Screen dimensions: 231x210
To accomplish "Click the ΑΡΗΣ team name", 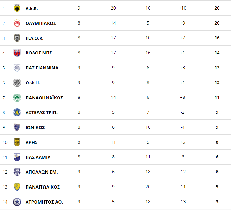I will pos(32,142).
